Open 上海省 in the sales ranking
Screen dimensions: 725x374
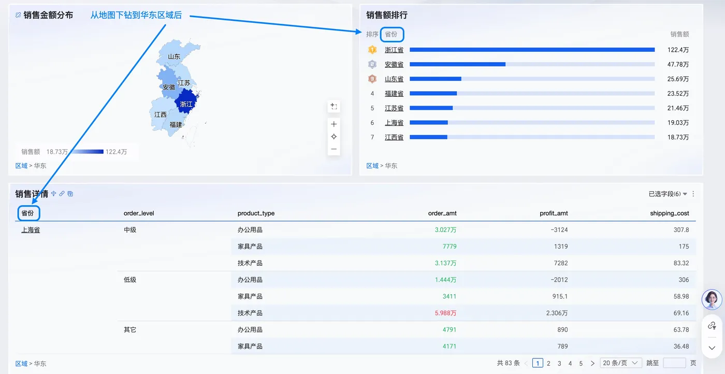pos(394,122)
